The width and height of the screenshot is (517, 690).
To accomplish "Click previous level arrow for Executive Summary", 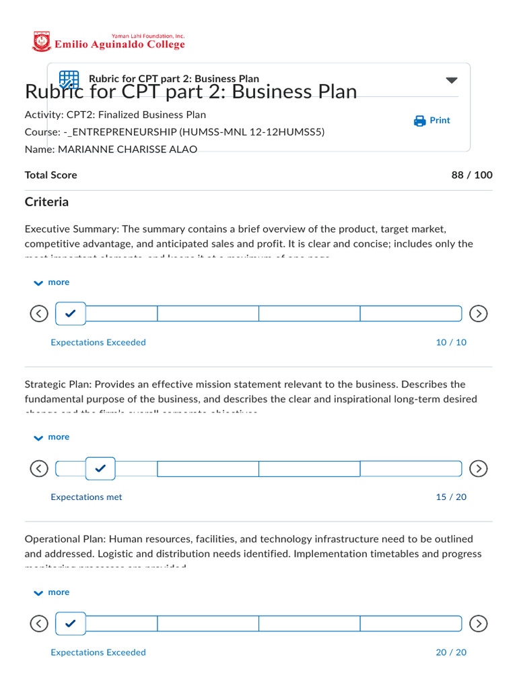I will point(40,313).
